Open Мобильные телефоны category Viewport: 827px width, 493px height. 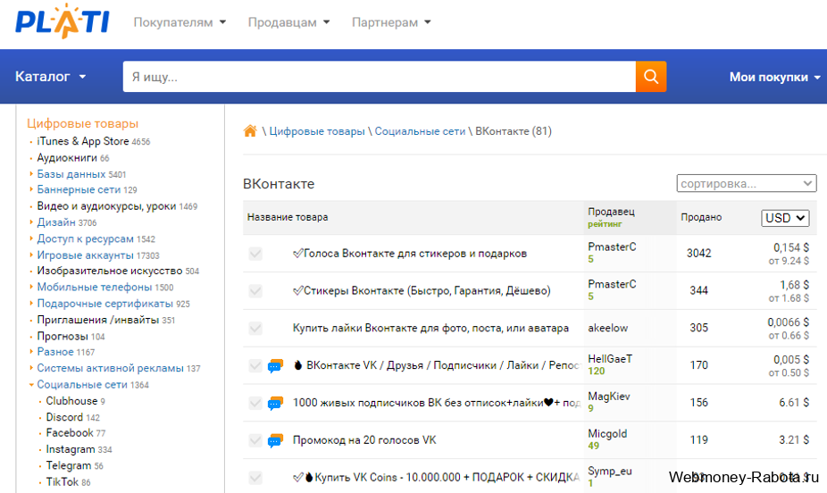point(95,287)
